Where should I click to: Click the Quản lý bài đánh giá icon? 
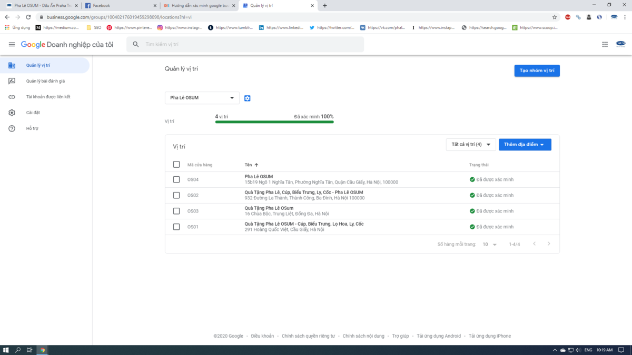pos(12,82)
